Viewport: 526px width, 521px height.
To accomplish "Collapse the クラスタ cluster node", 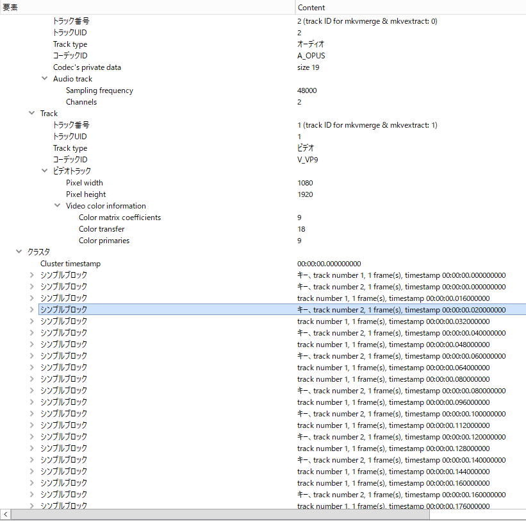I will [x=19, y=252].
